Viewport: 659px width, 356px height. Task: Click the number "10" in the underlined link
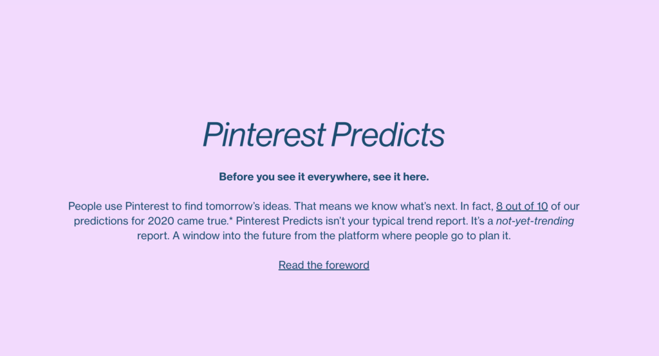click(x=542, y=206)
